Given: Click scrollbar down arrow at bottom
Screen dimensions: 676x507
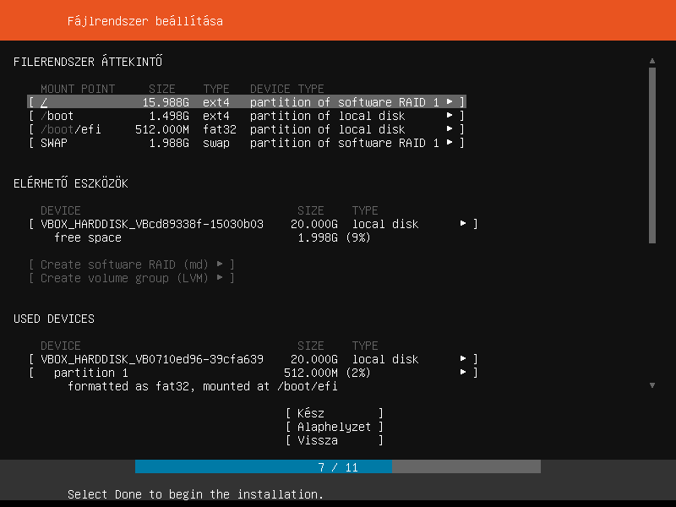Looking at the screenshot, I should pyautogui.click(x=651, y=385).
